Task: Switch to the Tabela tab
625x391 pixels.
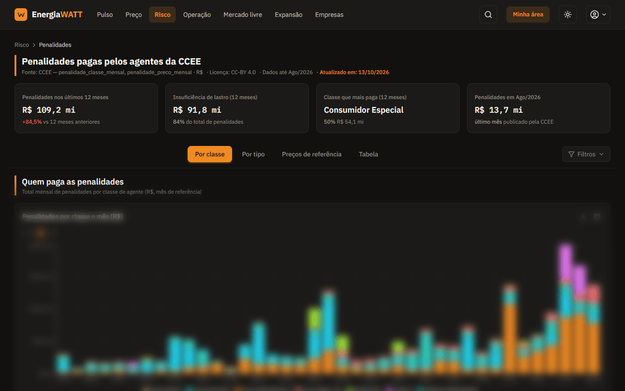Action: pyautogui.click(x=368, y=154)
